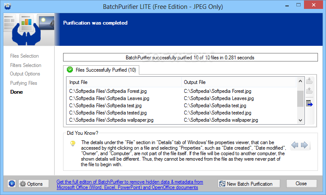Select input row Softpedia Forest.jpg
The image size is (326, 195).
[x=108, y=91]
